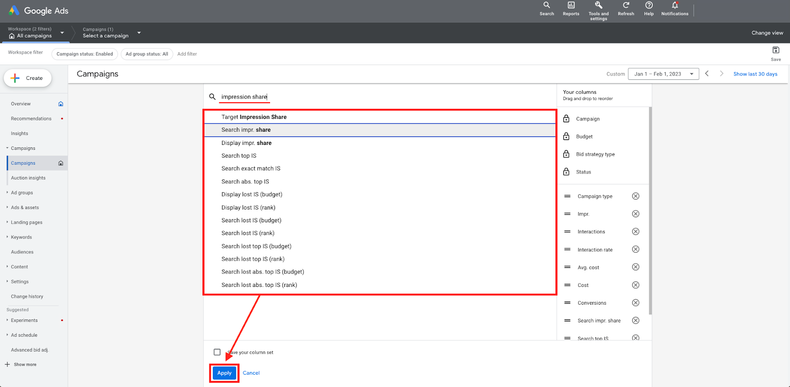Select Search lost top IS (budget) result
Viewport: 790px width, 387px height.
380,246
